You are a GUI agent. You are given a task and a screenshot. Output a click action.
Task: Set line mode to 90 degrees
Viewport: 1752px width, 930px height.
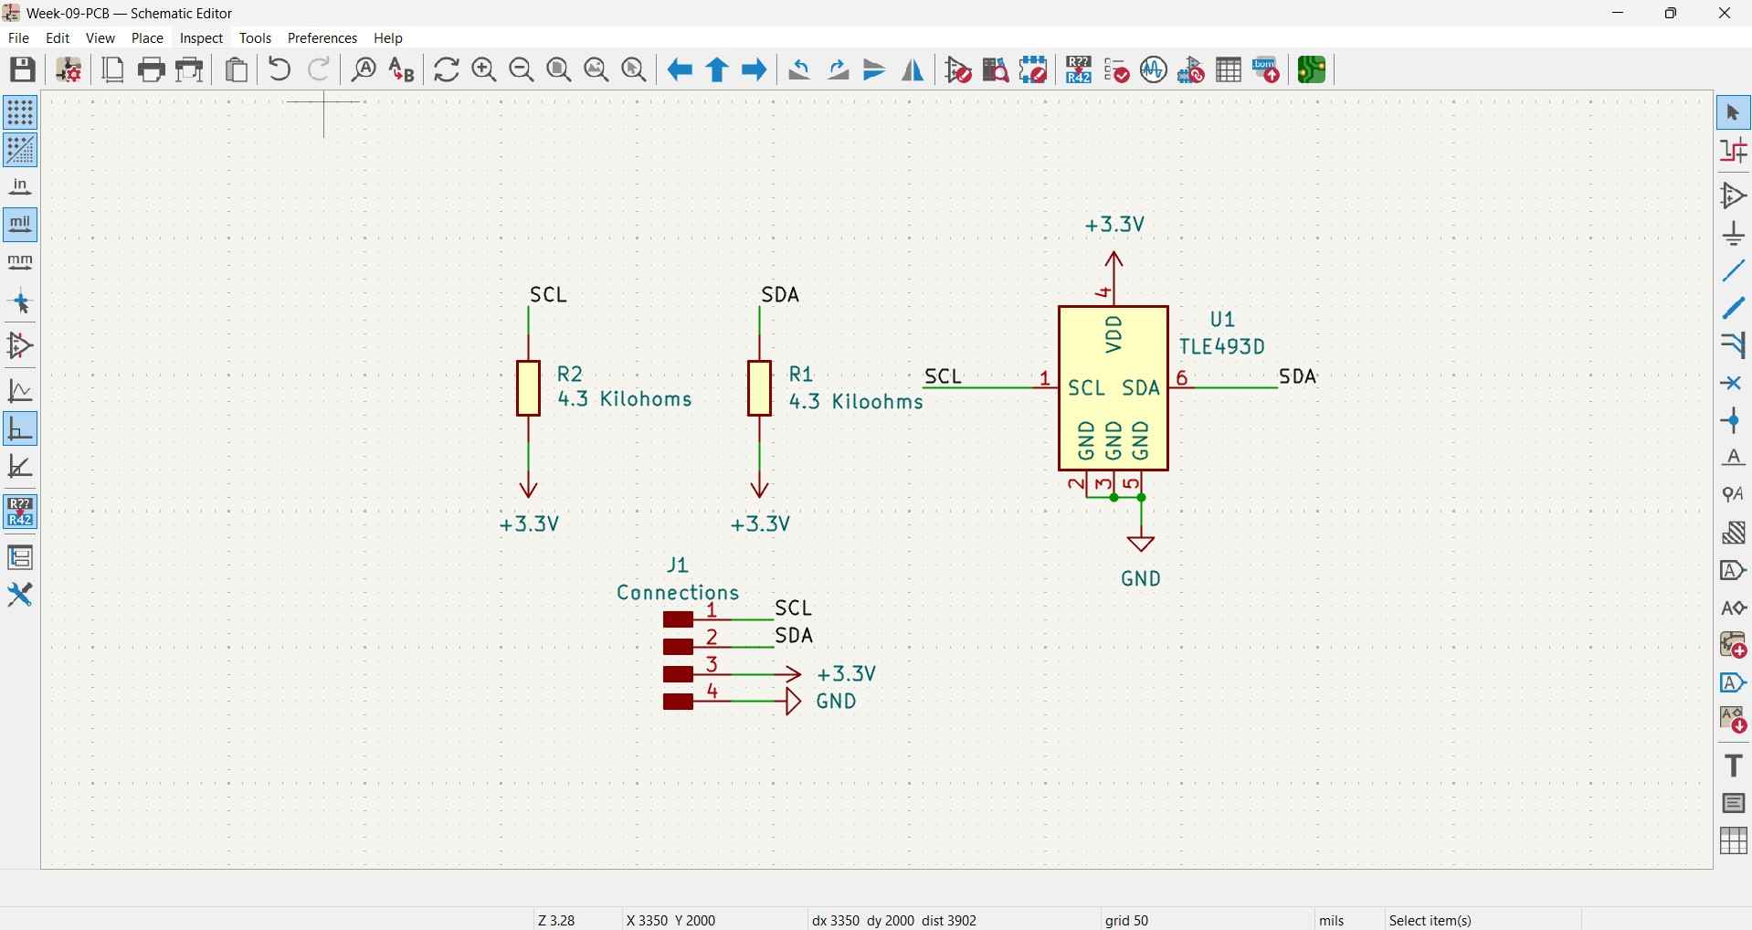(20, 428)
